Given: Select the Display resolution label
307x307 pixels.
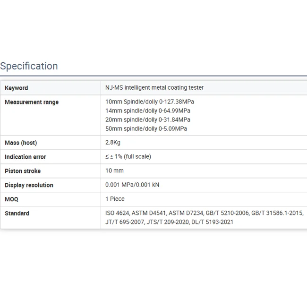Looking at the screenshot, I should (x=29, y=185).
